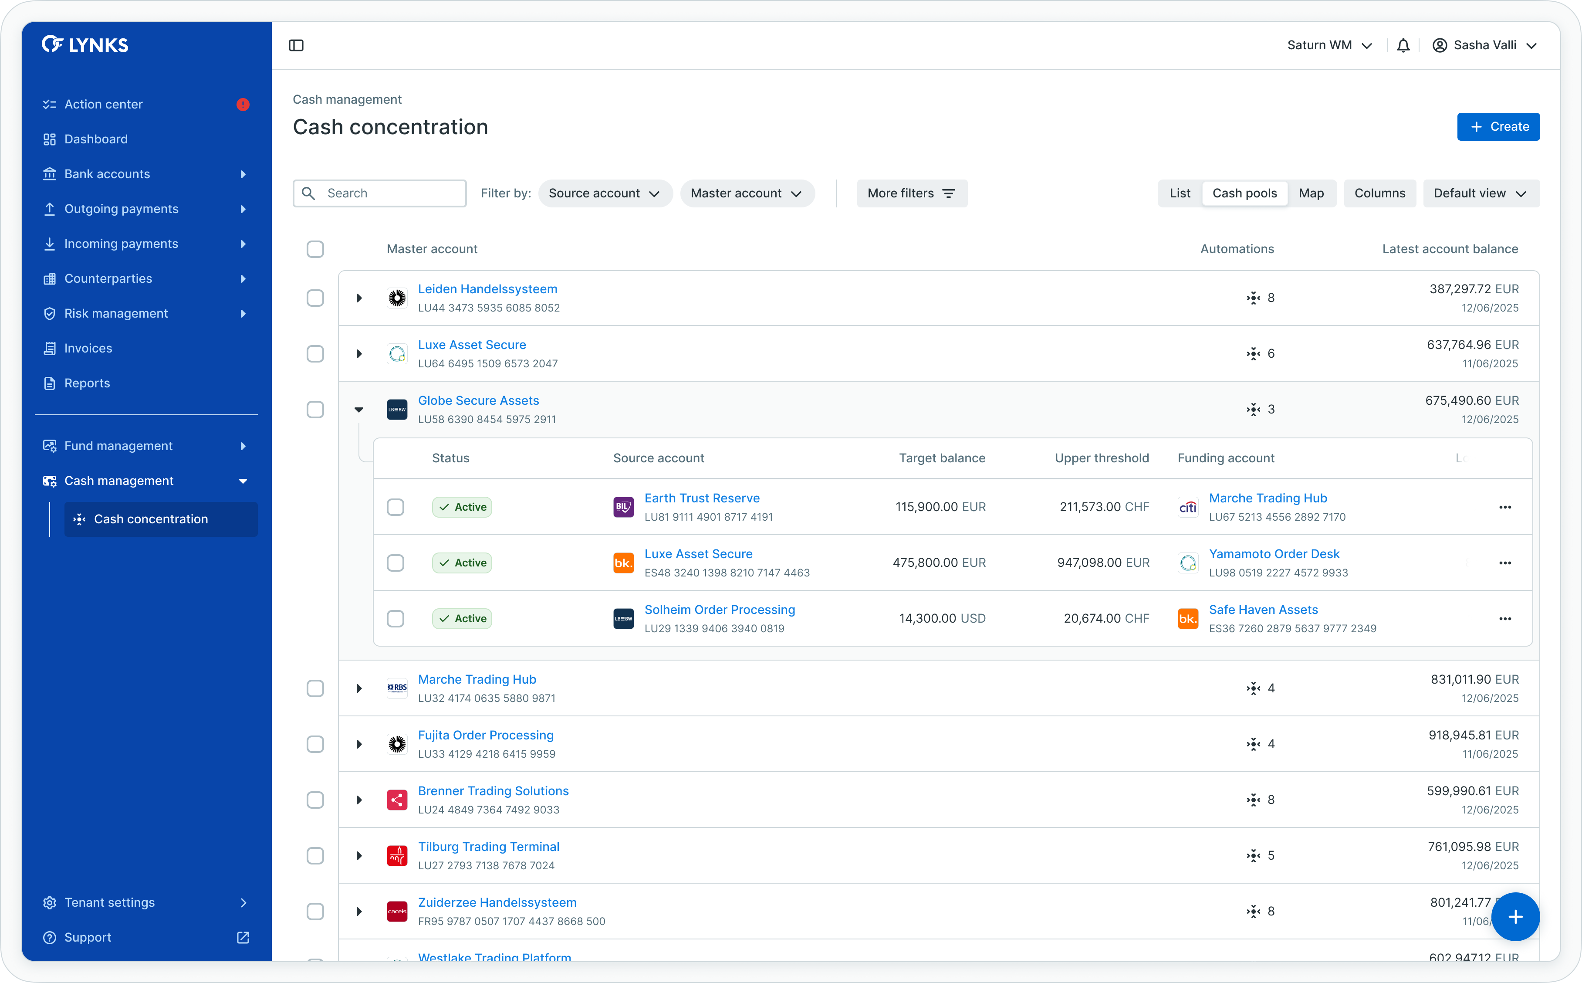Viewport: 1582px width, 983px height.
Task: Open the notifications bell
Action: [1403, 45]
